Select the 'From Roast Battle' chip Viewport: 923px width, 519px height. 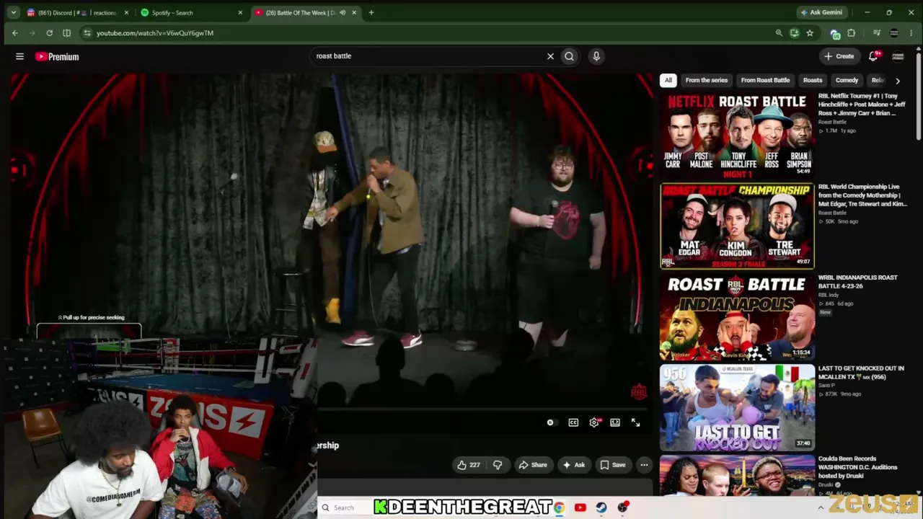(765, 80)
